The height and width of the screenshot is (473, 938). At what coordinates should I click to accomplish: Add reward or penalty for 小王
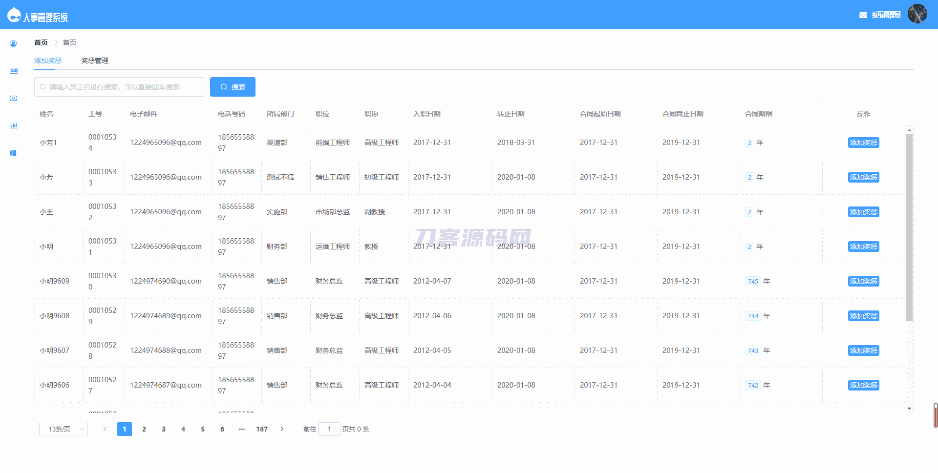click(x=864, y=212)
